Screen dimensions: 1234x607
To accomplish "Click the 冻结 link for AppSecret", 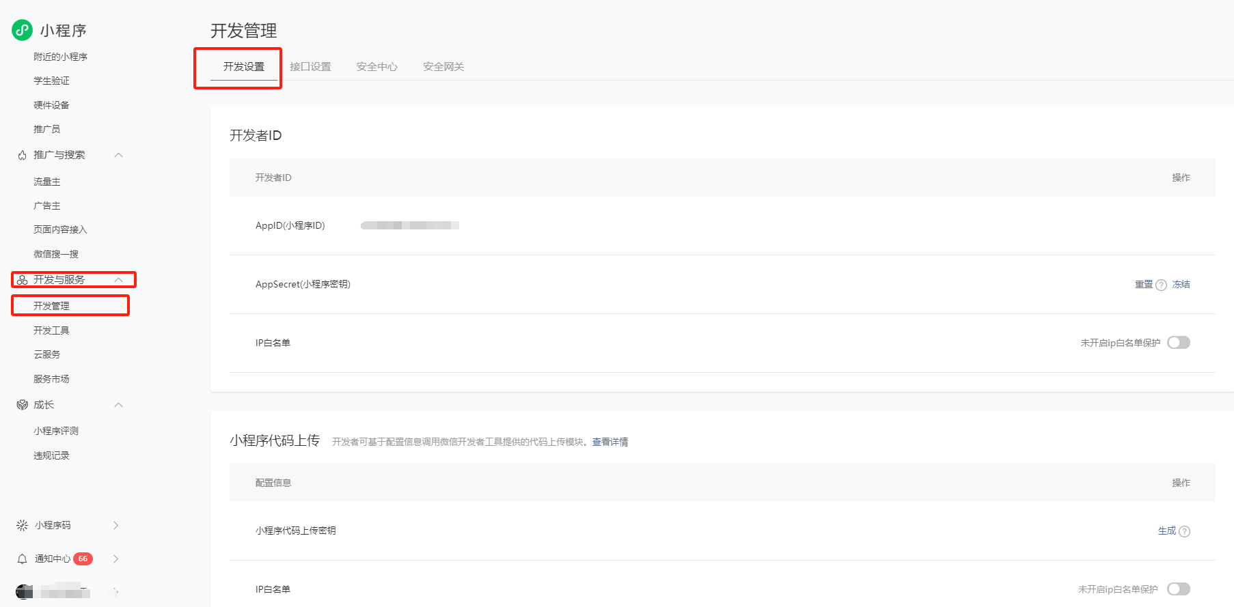I will pos(1181,284).
